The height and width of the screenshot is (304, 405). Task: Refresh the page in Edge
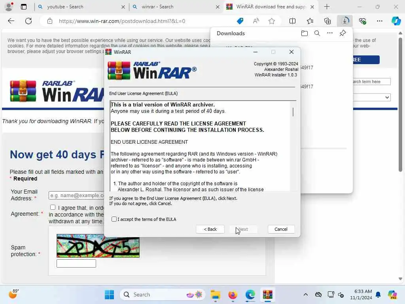(28, 21)
